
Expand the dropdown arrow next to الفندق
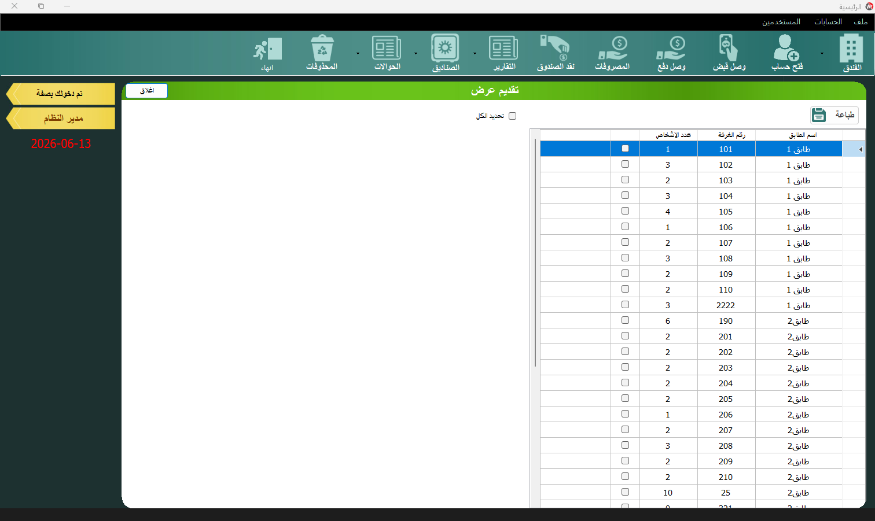[822, 53]
